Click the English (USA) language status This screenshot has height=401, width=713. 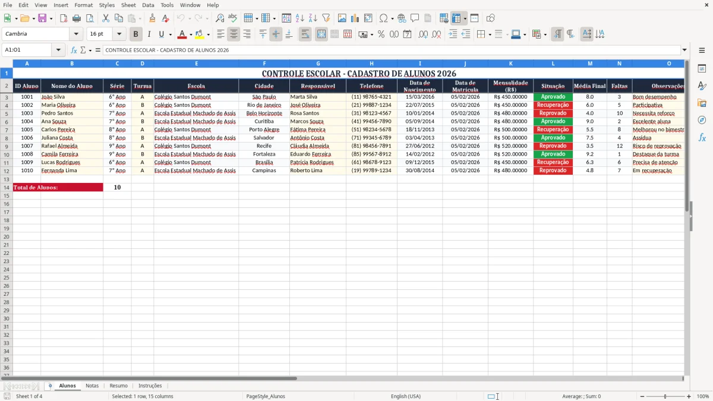coord(406,396)
